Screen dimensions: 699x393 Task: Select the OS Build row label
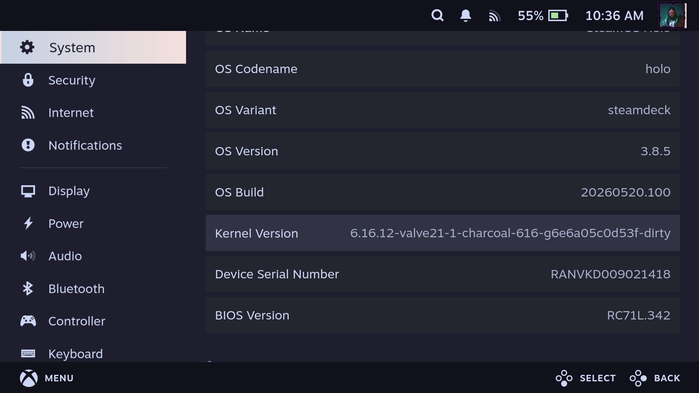point(239,192)
